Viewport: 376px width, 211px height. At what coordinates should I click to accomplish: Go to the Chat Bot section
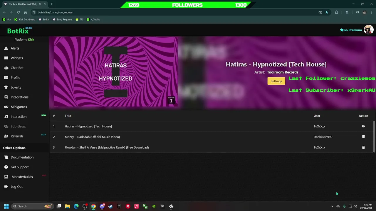pyautogui.click(x=17, y=68)
